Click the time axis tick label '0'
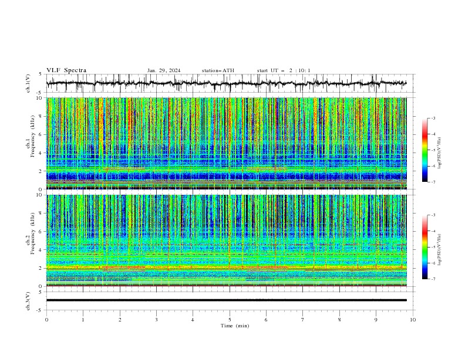 (x=46, y=320)
